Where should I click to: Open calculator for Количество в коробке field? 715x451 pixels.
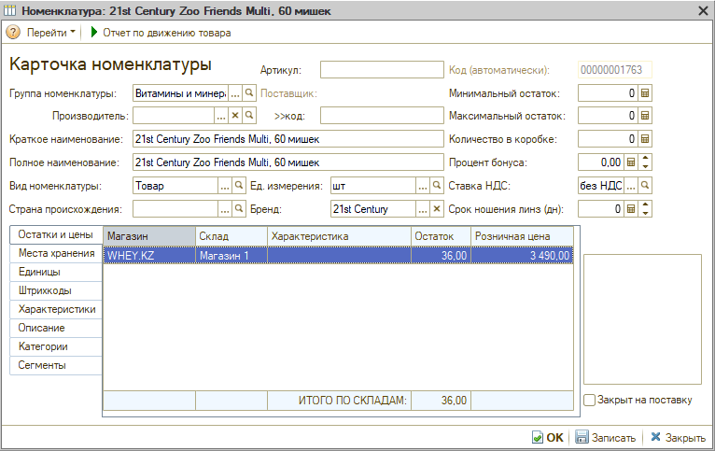pyautogui.click(x=645, y=139)
